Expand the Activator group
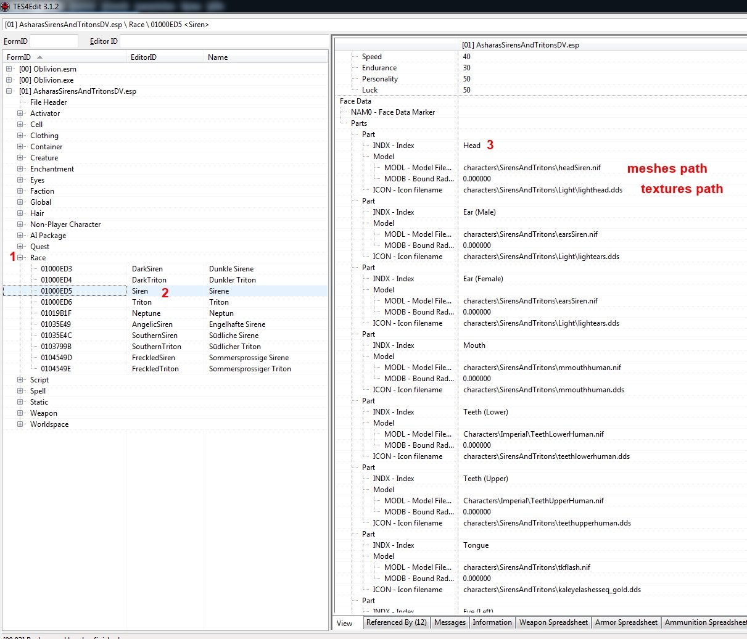 pos(20,113)
